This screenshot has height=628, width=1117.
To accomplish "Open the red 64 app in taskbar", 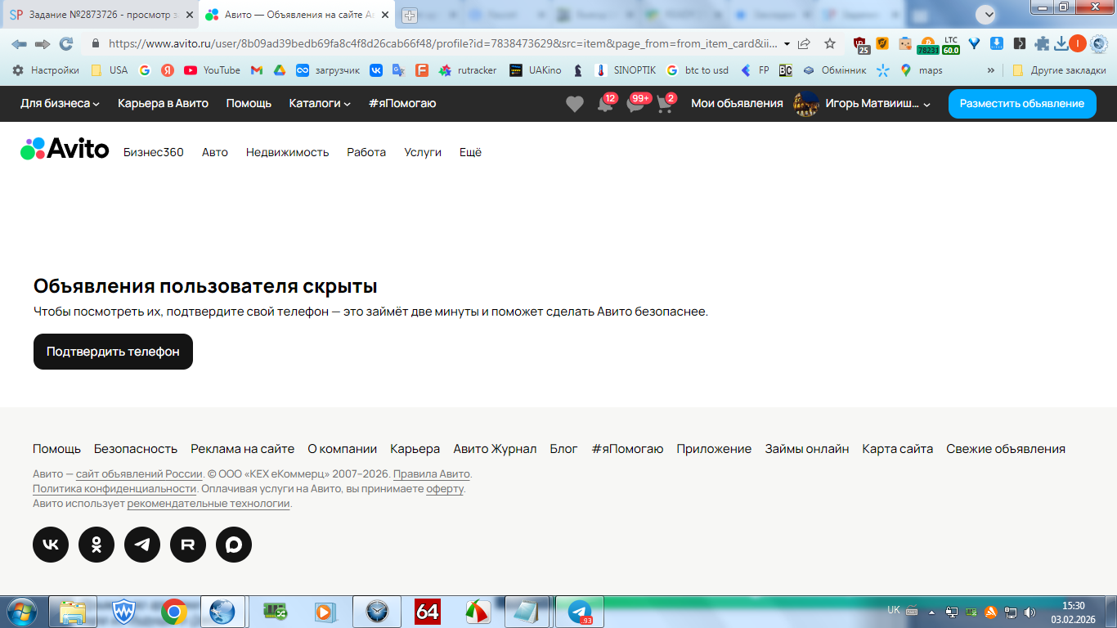I will click(428, 612).
